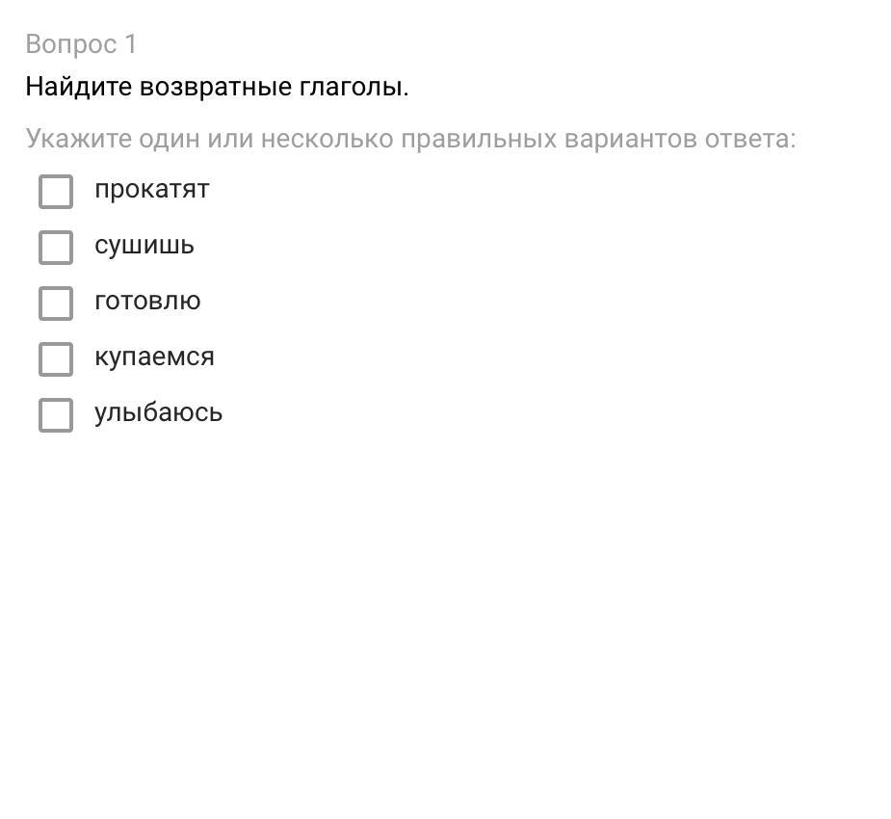Click the word готовлю
The width and height of the screenshot is (891, 819).
click(x=147, y=302)
